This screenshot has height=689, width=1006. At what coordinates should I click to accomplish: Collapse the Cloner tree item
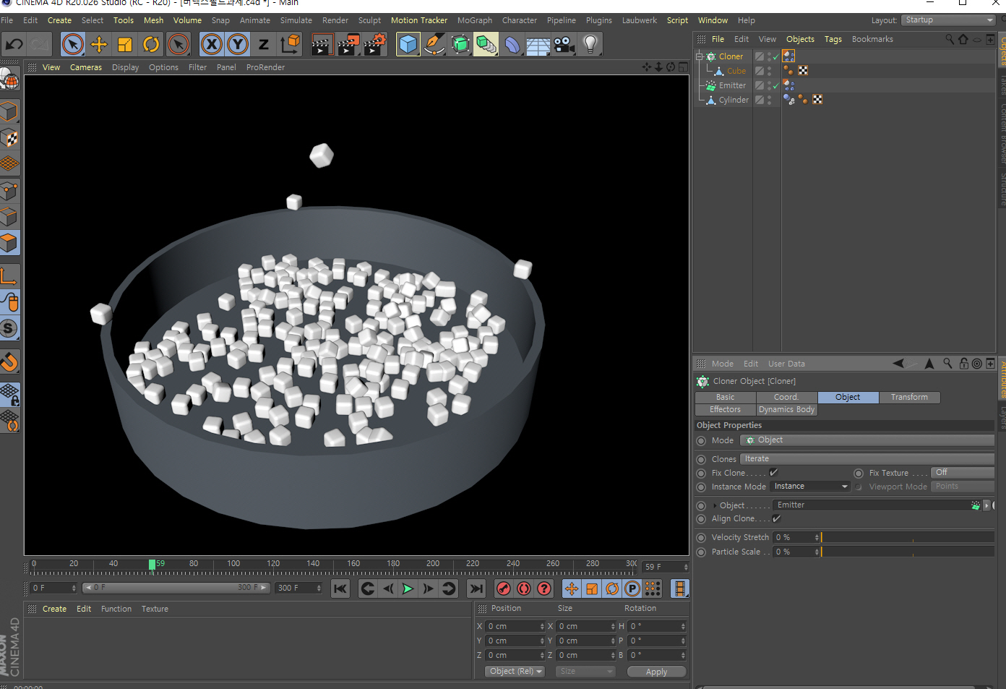700,56
